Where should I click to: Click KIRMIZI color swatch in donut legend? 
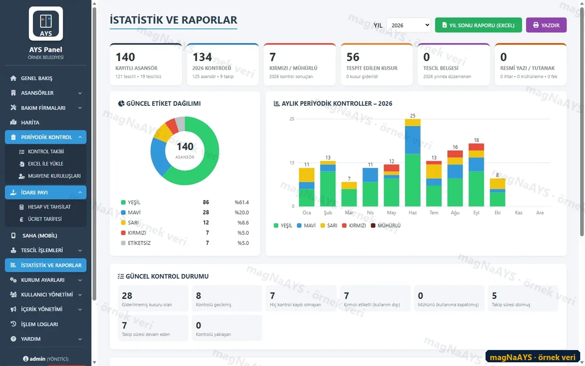pos(123,233)
